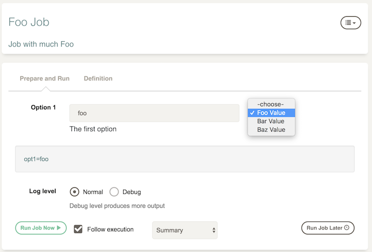Focus the Option 1 text field

click(154, 113)
